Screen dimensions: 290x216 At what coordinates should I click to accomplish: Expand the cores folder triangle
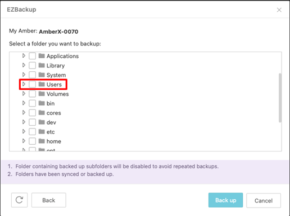coord(24,112)
